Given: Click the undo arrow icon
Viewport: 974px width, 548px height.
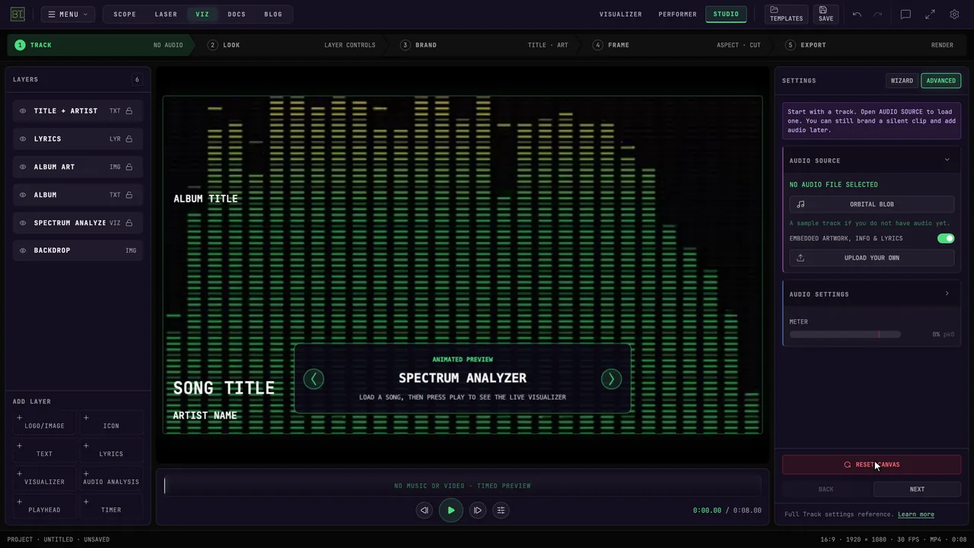Looking at the screenshot, I should pos(857,14).
